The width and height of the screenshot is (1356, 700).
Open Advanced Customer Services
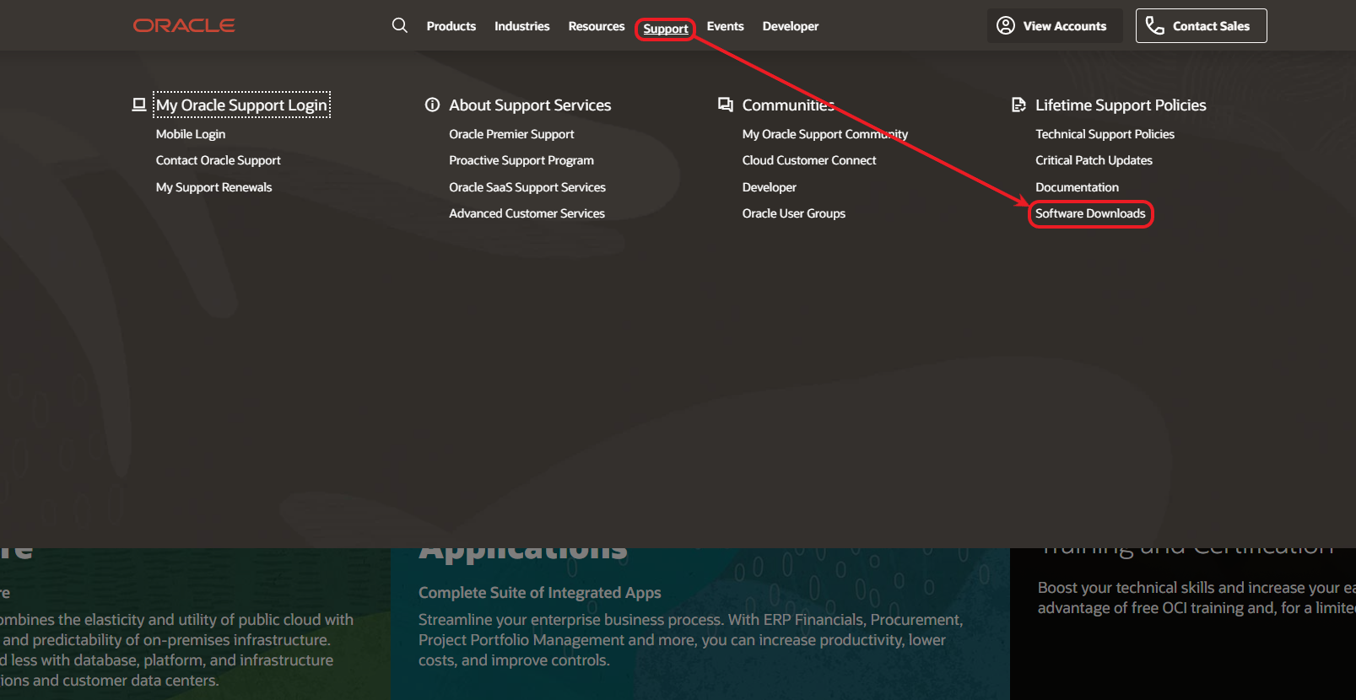point(527,213)
